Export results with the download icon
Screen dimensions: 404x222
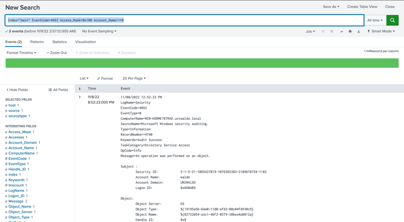[359, 31]
